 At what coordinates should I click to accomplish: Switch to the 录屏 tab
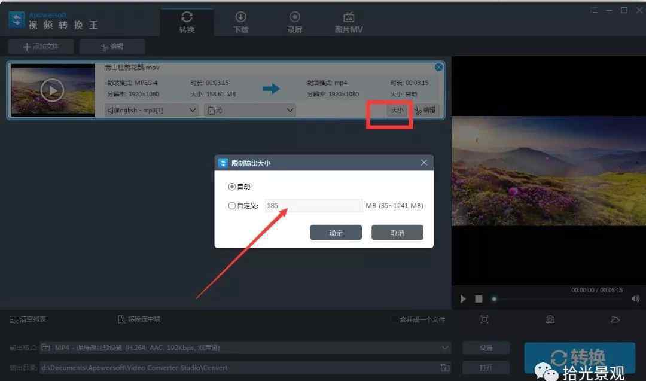pos(294,22)
